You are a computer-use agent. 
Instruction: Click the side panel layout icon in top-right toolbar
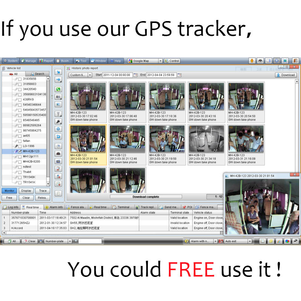(269, 61)
